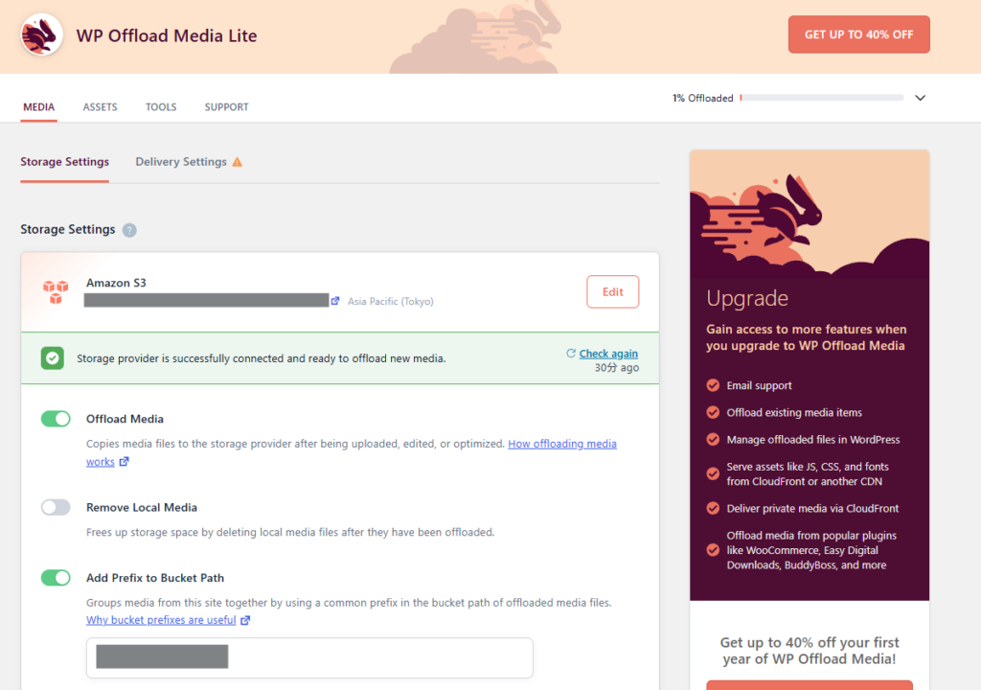Click the rabbit illustration in Upgrade panel
Image resolution: width=981 pixels, height=690 pixels.
(787, 213)
